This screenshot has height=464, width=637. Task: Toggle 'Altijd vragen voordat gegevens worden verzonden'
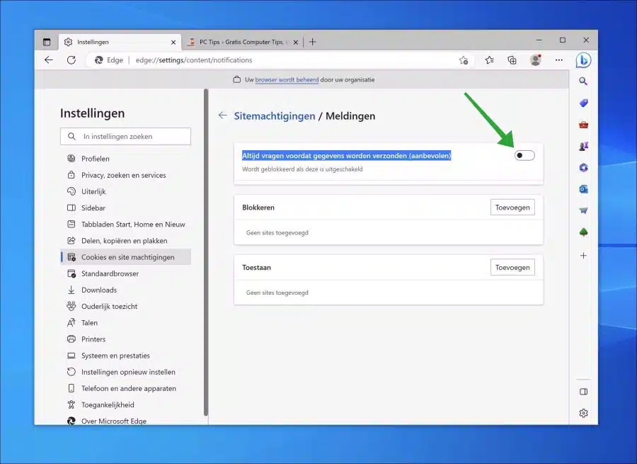click(x=524, y=155)
